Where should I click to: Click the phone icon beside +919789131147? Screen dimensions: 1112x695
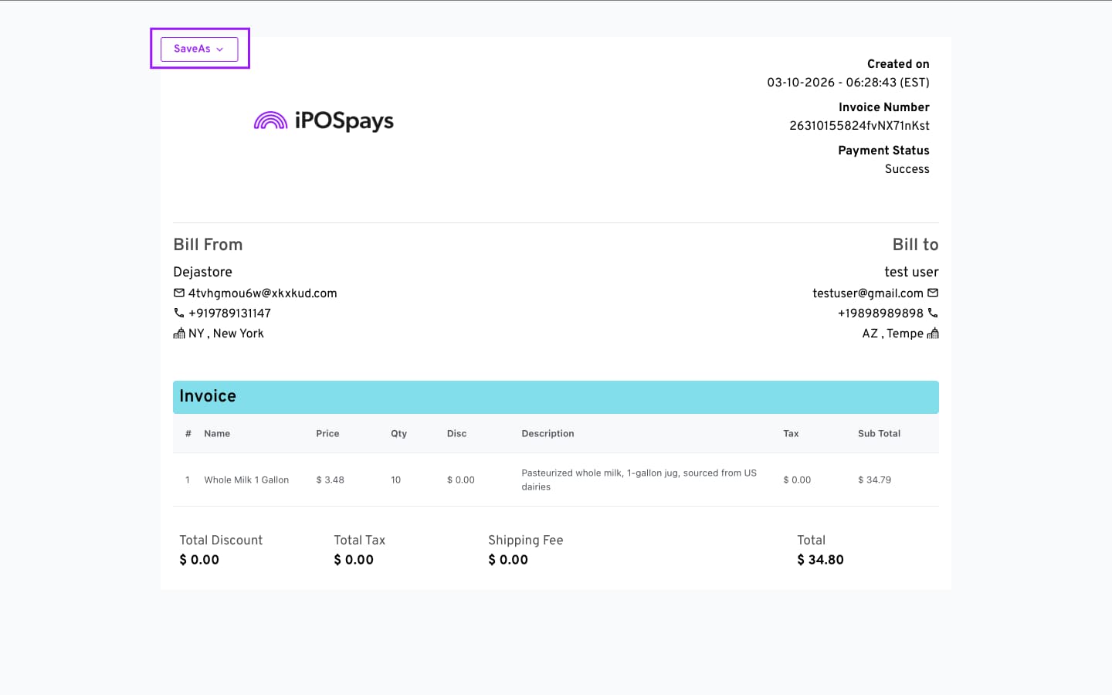click(x=179, y=314)
